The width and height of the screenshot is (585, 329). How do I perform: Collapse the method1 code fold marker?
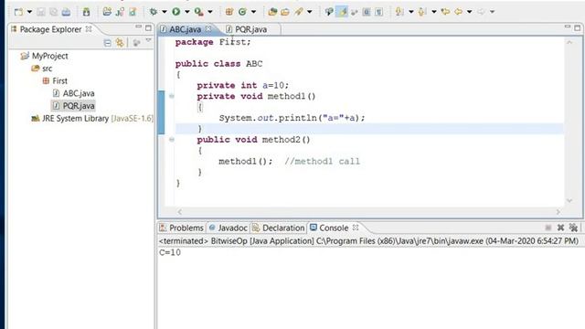tap(172, 96)
